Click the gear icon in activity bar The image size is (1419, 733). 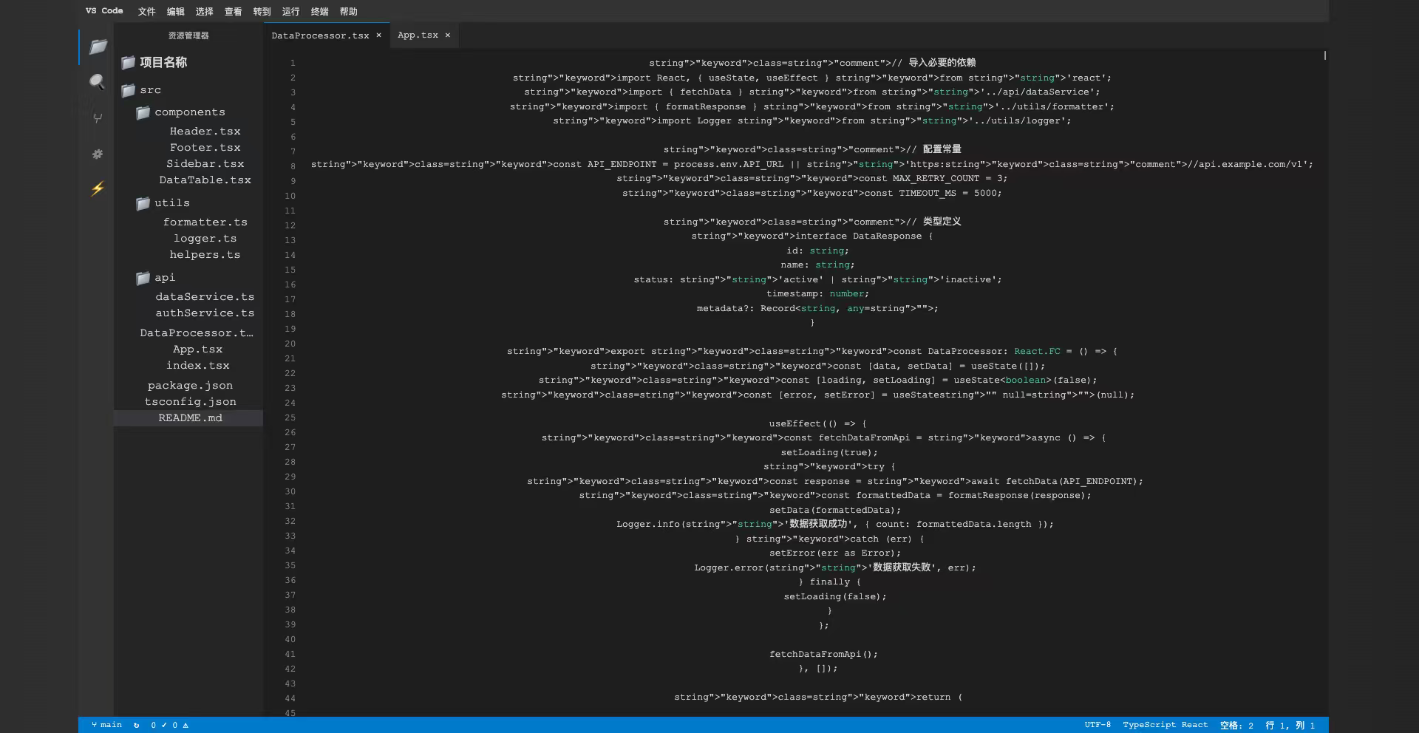coord(98,154)
